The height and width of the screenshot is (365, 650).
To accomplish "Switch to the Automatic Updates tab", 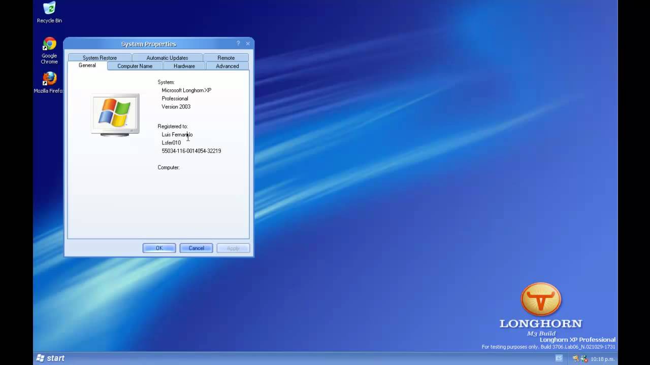I will [x=167, y=58].
